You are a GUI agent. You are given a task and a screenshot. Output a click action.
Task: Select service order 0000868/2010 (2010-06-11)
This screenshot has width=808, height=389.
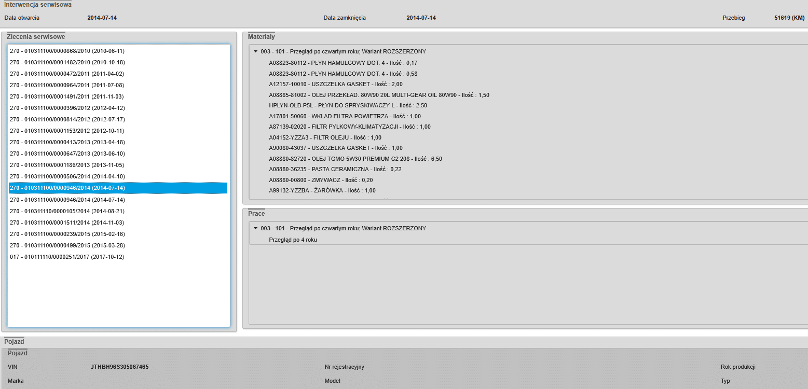point(118,51)
